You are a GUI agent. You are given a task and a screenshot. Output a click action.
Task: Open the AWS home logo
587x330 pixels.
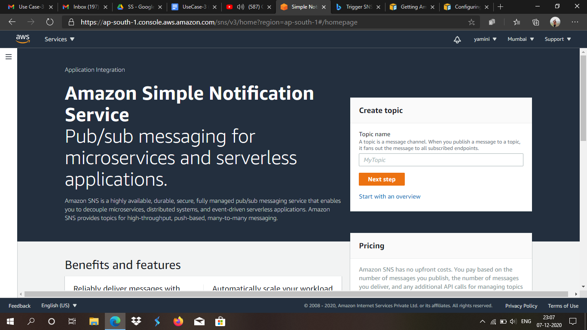tap(23, 39)
